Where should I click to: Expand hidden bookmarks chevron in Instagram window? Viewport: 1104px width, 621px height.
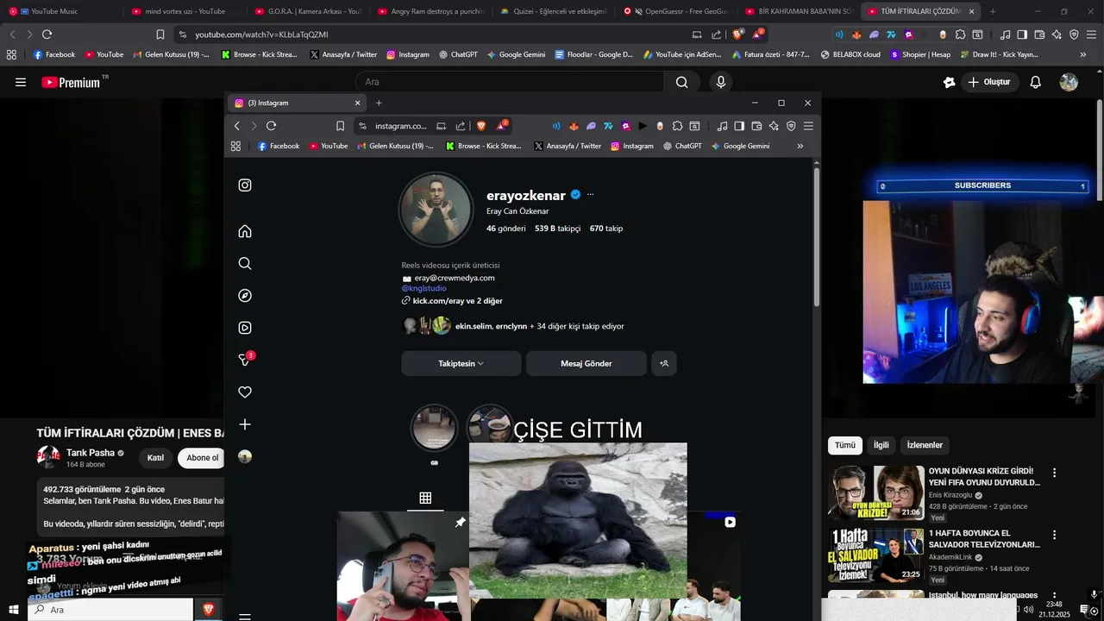[800, 146]
